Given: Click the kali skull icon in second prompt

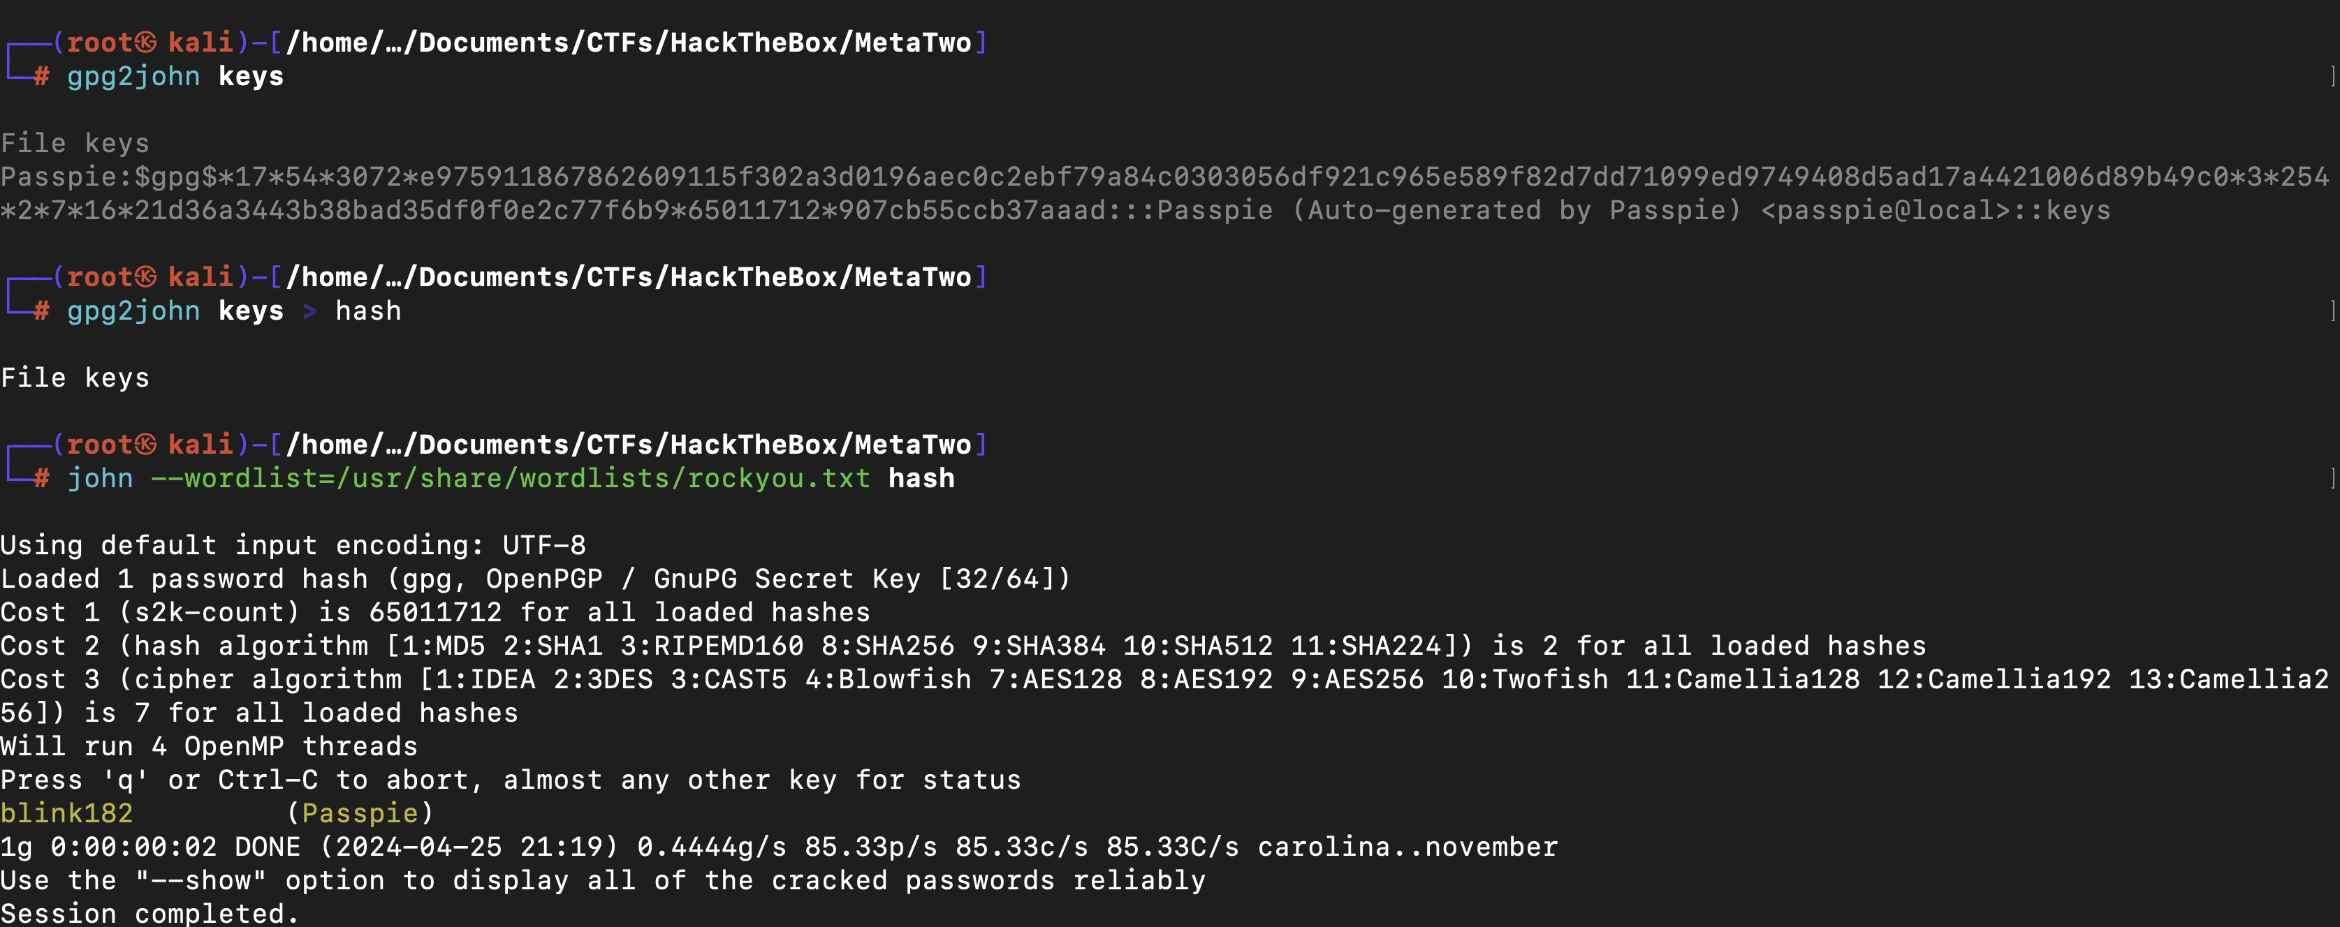Looking at the screenshot, I should point(145,277).
